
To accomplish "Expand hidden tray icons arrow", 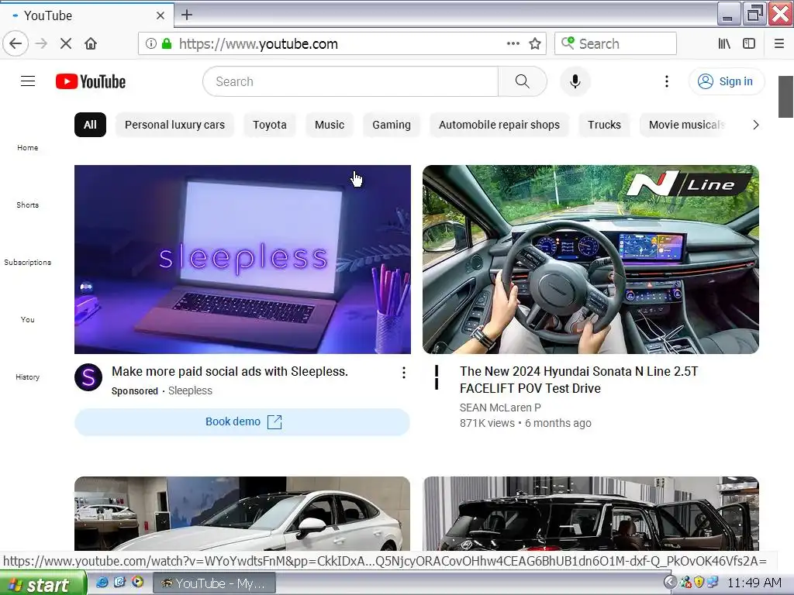I will pos(669,583).
